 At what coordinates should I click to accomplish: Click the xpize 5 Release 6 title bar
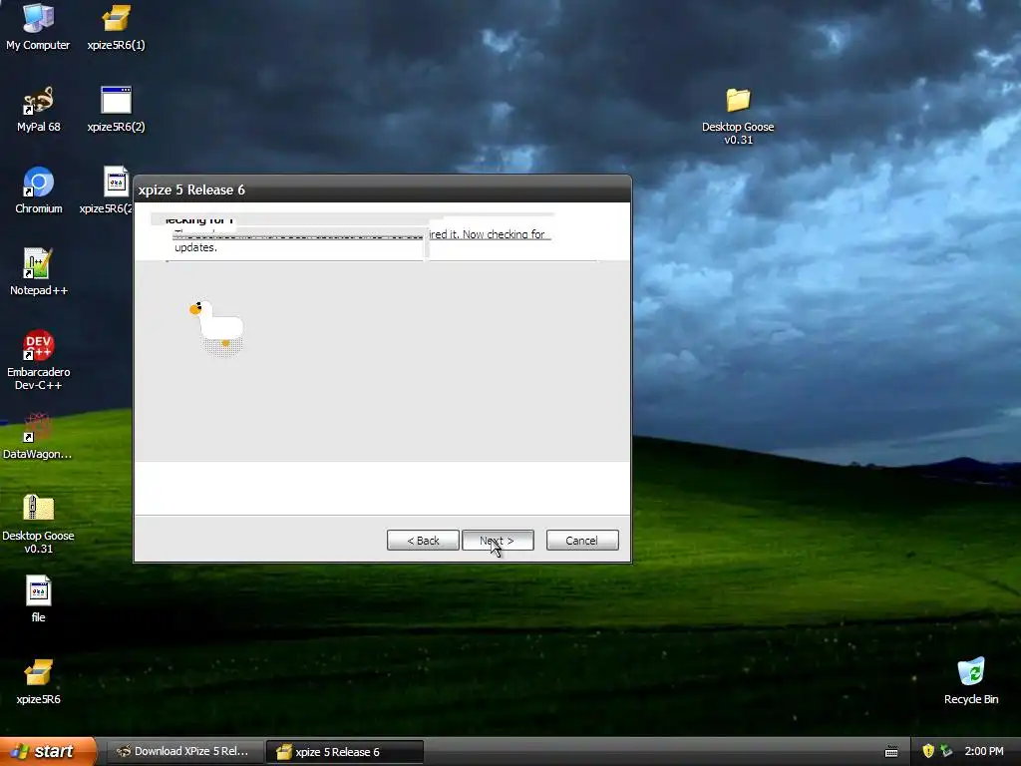coord(382,190)
